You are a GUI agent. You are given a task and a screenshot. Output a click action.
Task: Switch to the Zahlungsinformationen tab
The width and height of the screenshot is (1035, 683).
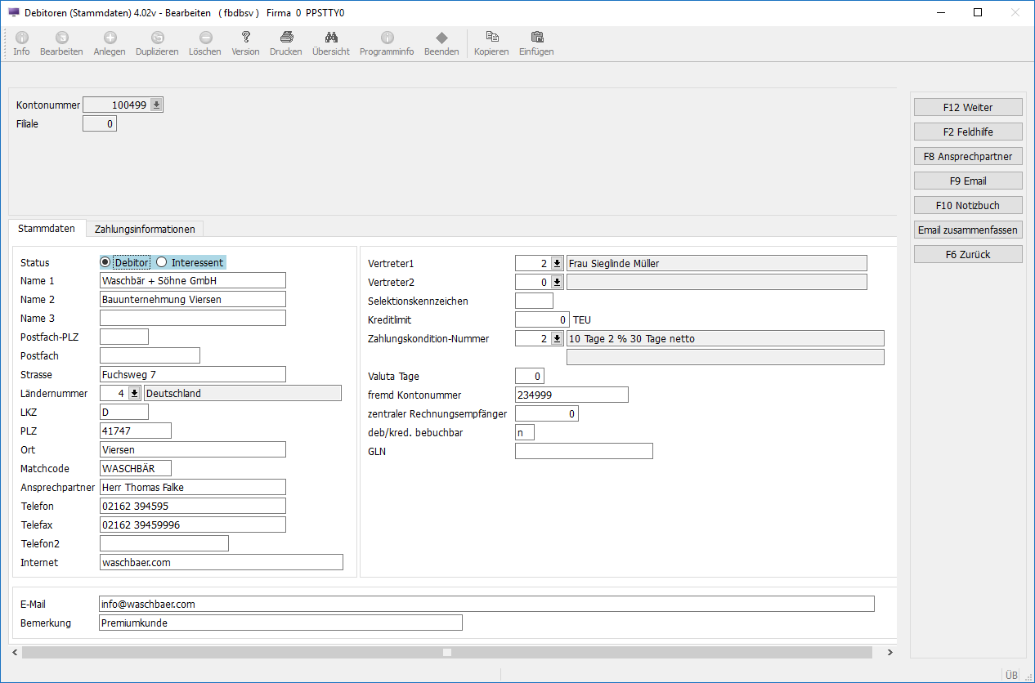[145, 229]
